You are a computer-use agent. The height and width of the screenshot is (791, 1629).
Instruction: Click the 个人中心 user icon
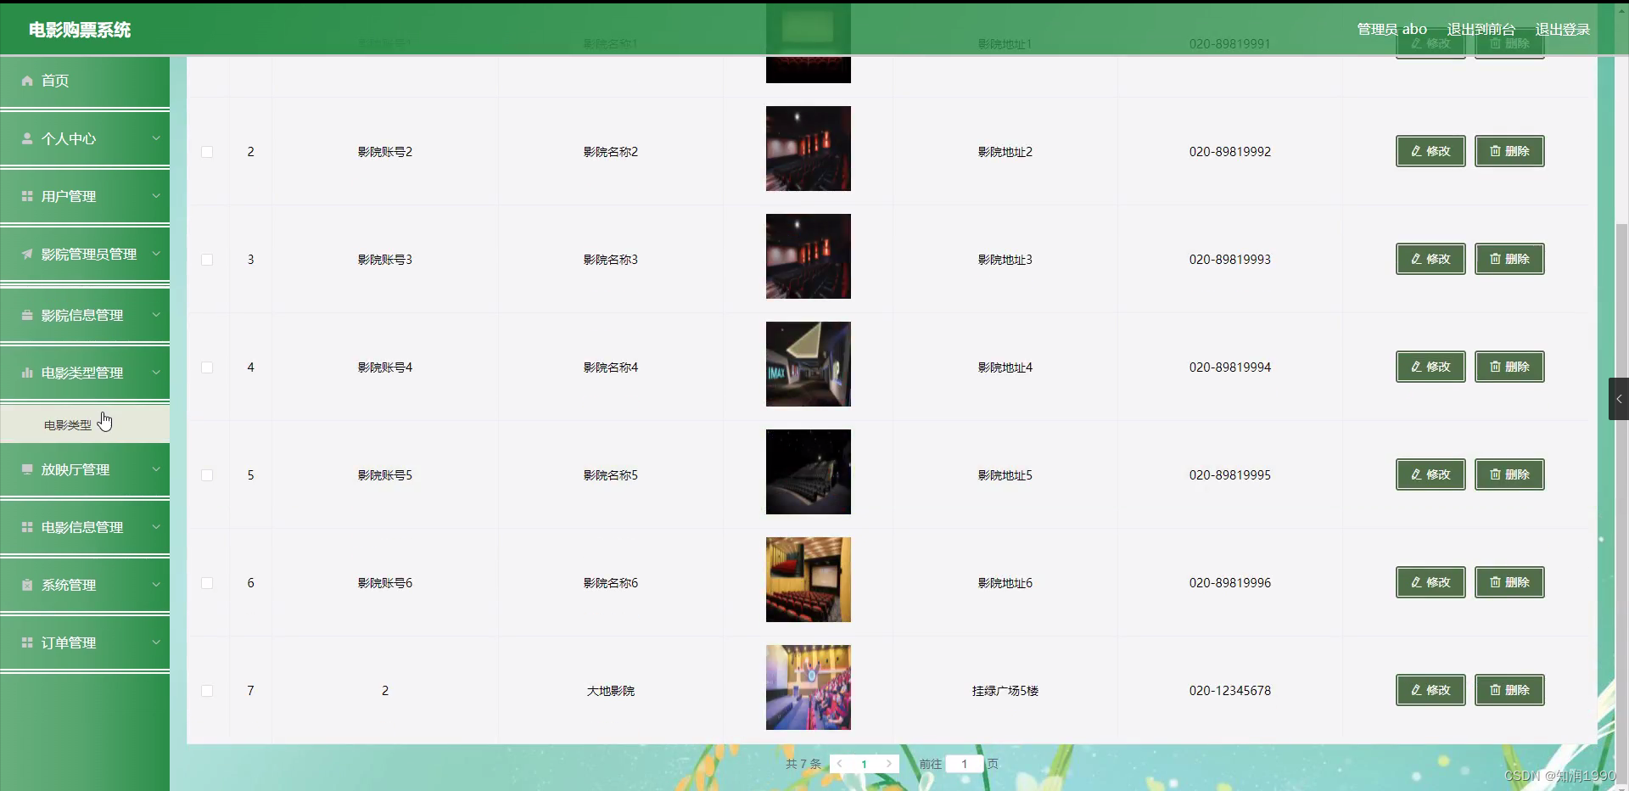[x=26, y=138]
